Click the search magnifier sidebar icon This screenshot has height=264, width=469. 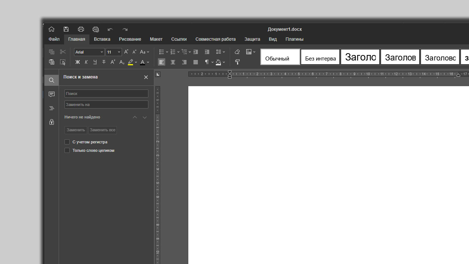click(52, 80)
